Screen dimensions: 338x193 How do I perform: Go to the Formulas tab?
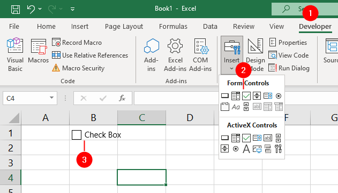pyautogui.click(x=173, y=26)
